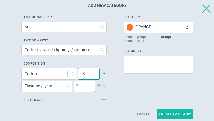Click search icon in Type of Material field

(102, 27)
